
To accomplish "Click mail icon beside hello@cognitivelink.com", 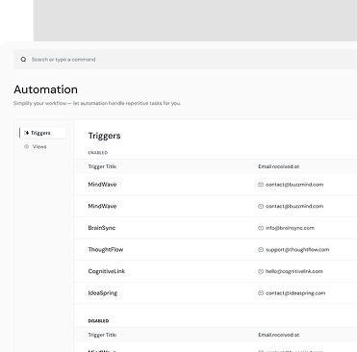I will click(x=261, y=271).
